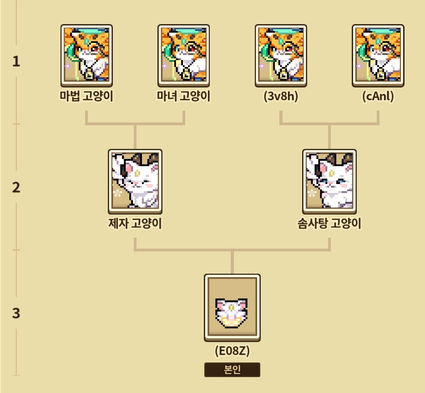Viewport: 425px width, 393px height.
Task: Click the 제자 고양이 name text
Action: (x=135, y=224)
